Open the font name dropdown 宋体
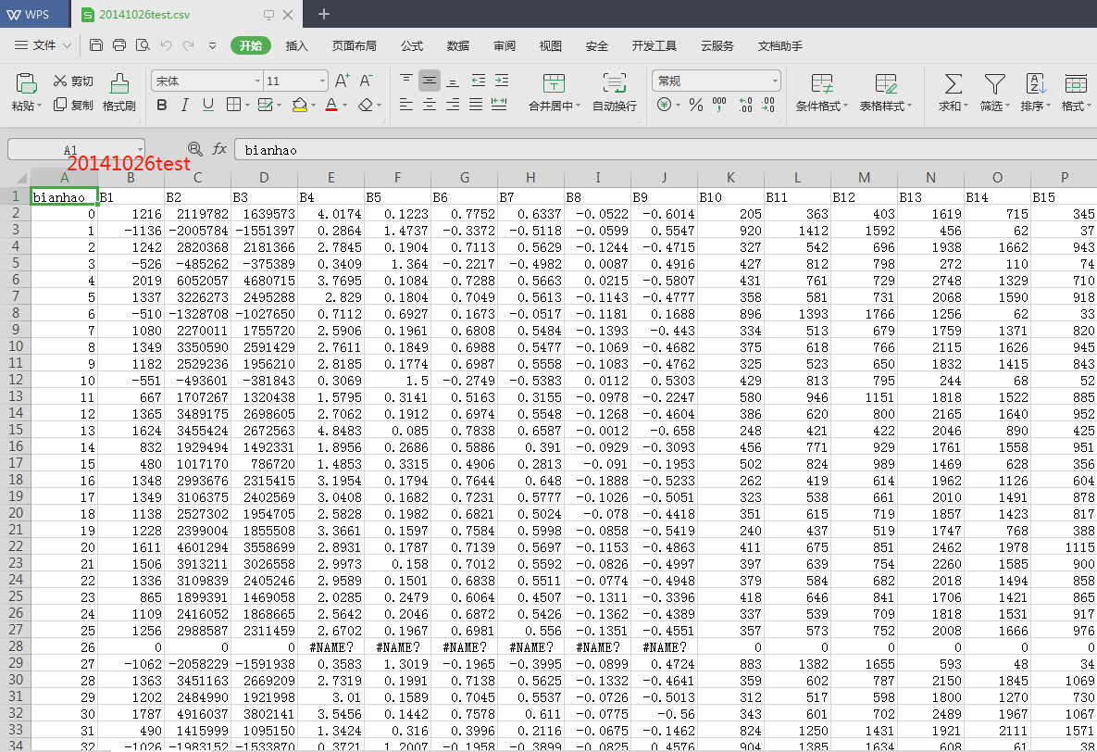The height and width of the screenshot is (752, 1097). pyautogui.click(x=257, y=81)
